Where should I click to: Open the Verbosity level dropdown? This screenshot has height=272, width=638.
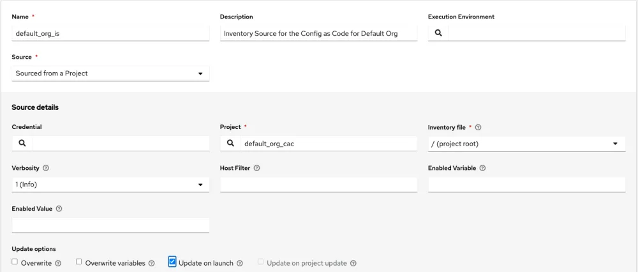point(110,185)
